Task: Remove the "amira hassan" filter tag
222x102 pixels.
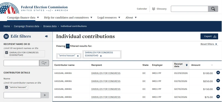Action: 78,56
